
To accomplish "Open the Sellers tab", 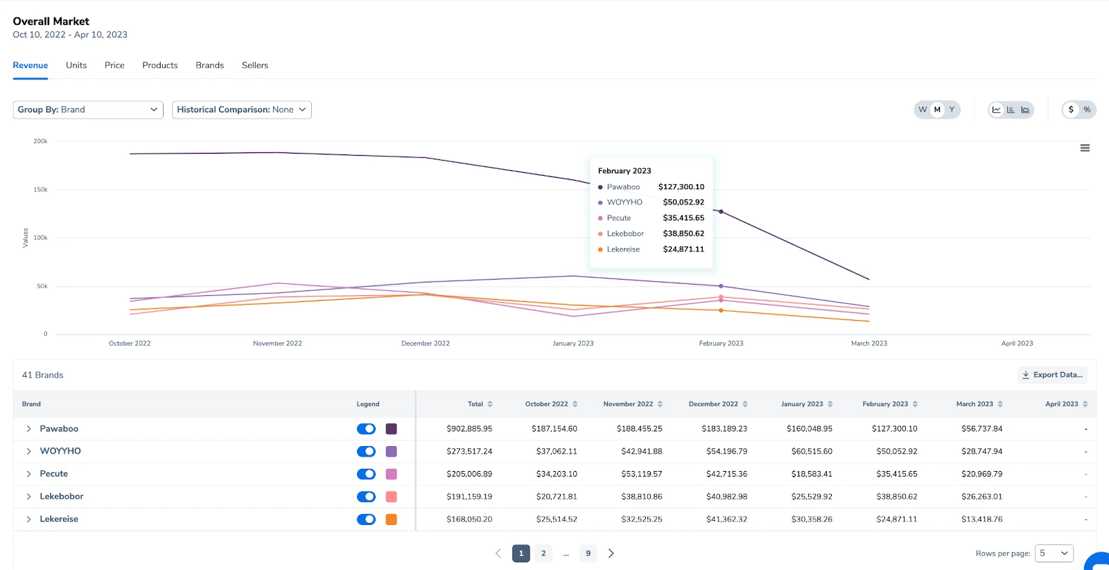I will point(255,65).
